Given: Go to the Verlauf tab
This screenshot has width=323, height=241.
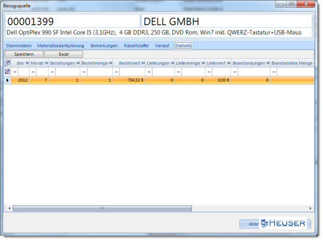Looking at the screenshot, I should [162, 45].
